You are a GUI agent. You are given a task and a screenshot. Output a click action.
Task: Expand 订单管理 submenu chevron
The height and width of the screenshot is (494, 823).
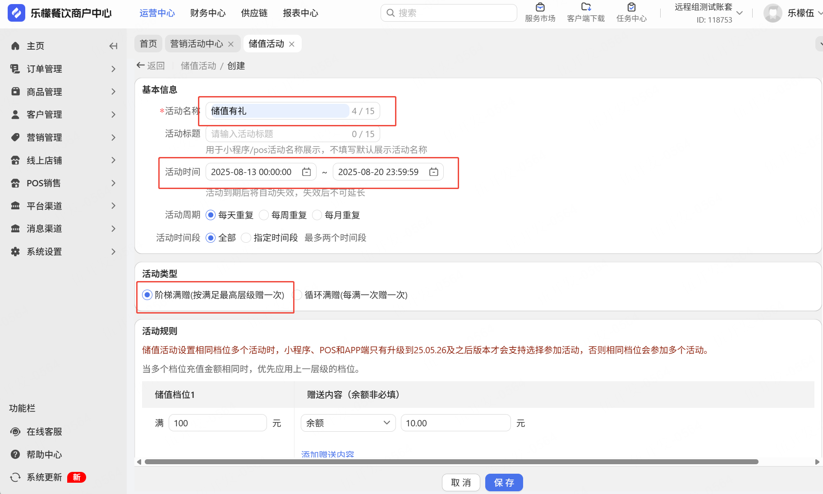pos(113,69)
